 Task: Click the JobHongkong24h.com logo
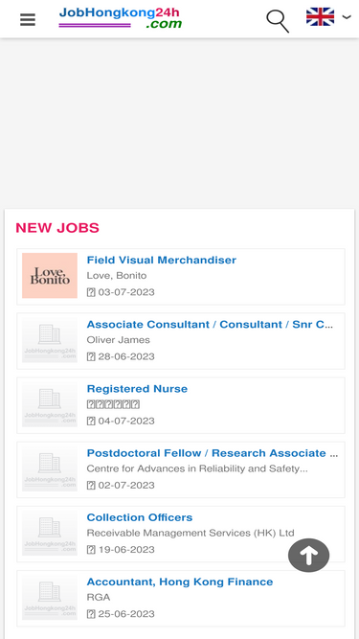click(120, 18)
